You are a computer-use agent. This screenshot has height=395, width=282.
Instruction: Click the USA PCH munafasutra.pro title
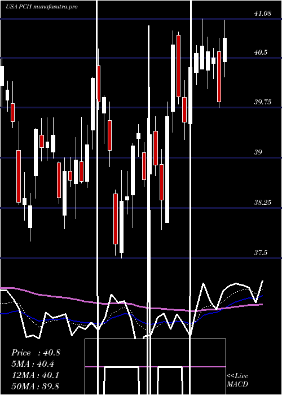pyautogui.click(x=42, y=7)
